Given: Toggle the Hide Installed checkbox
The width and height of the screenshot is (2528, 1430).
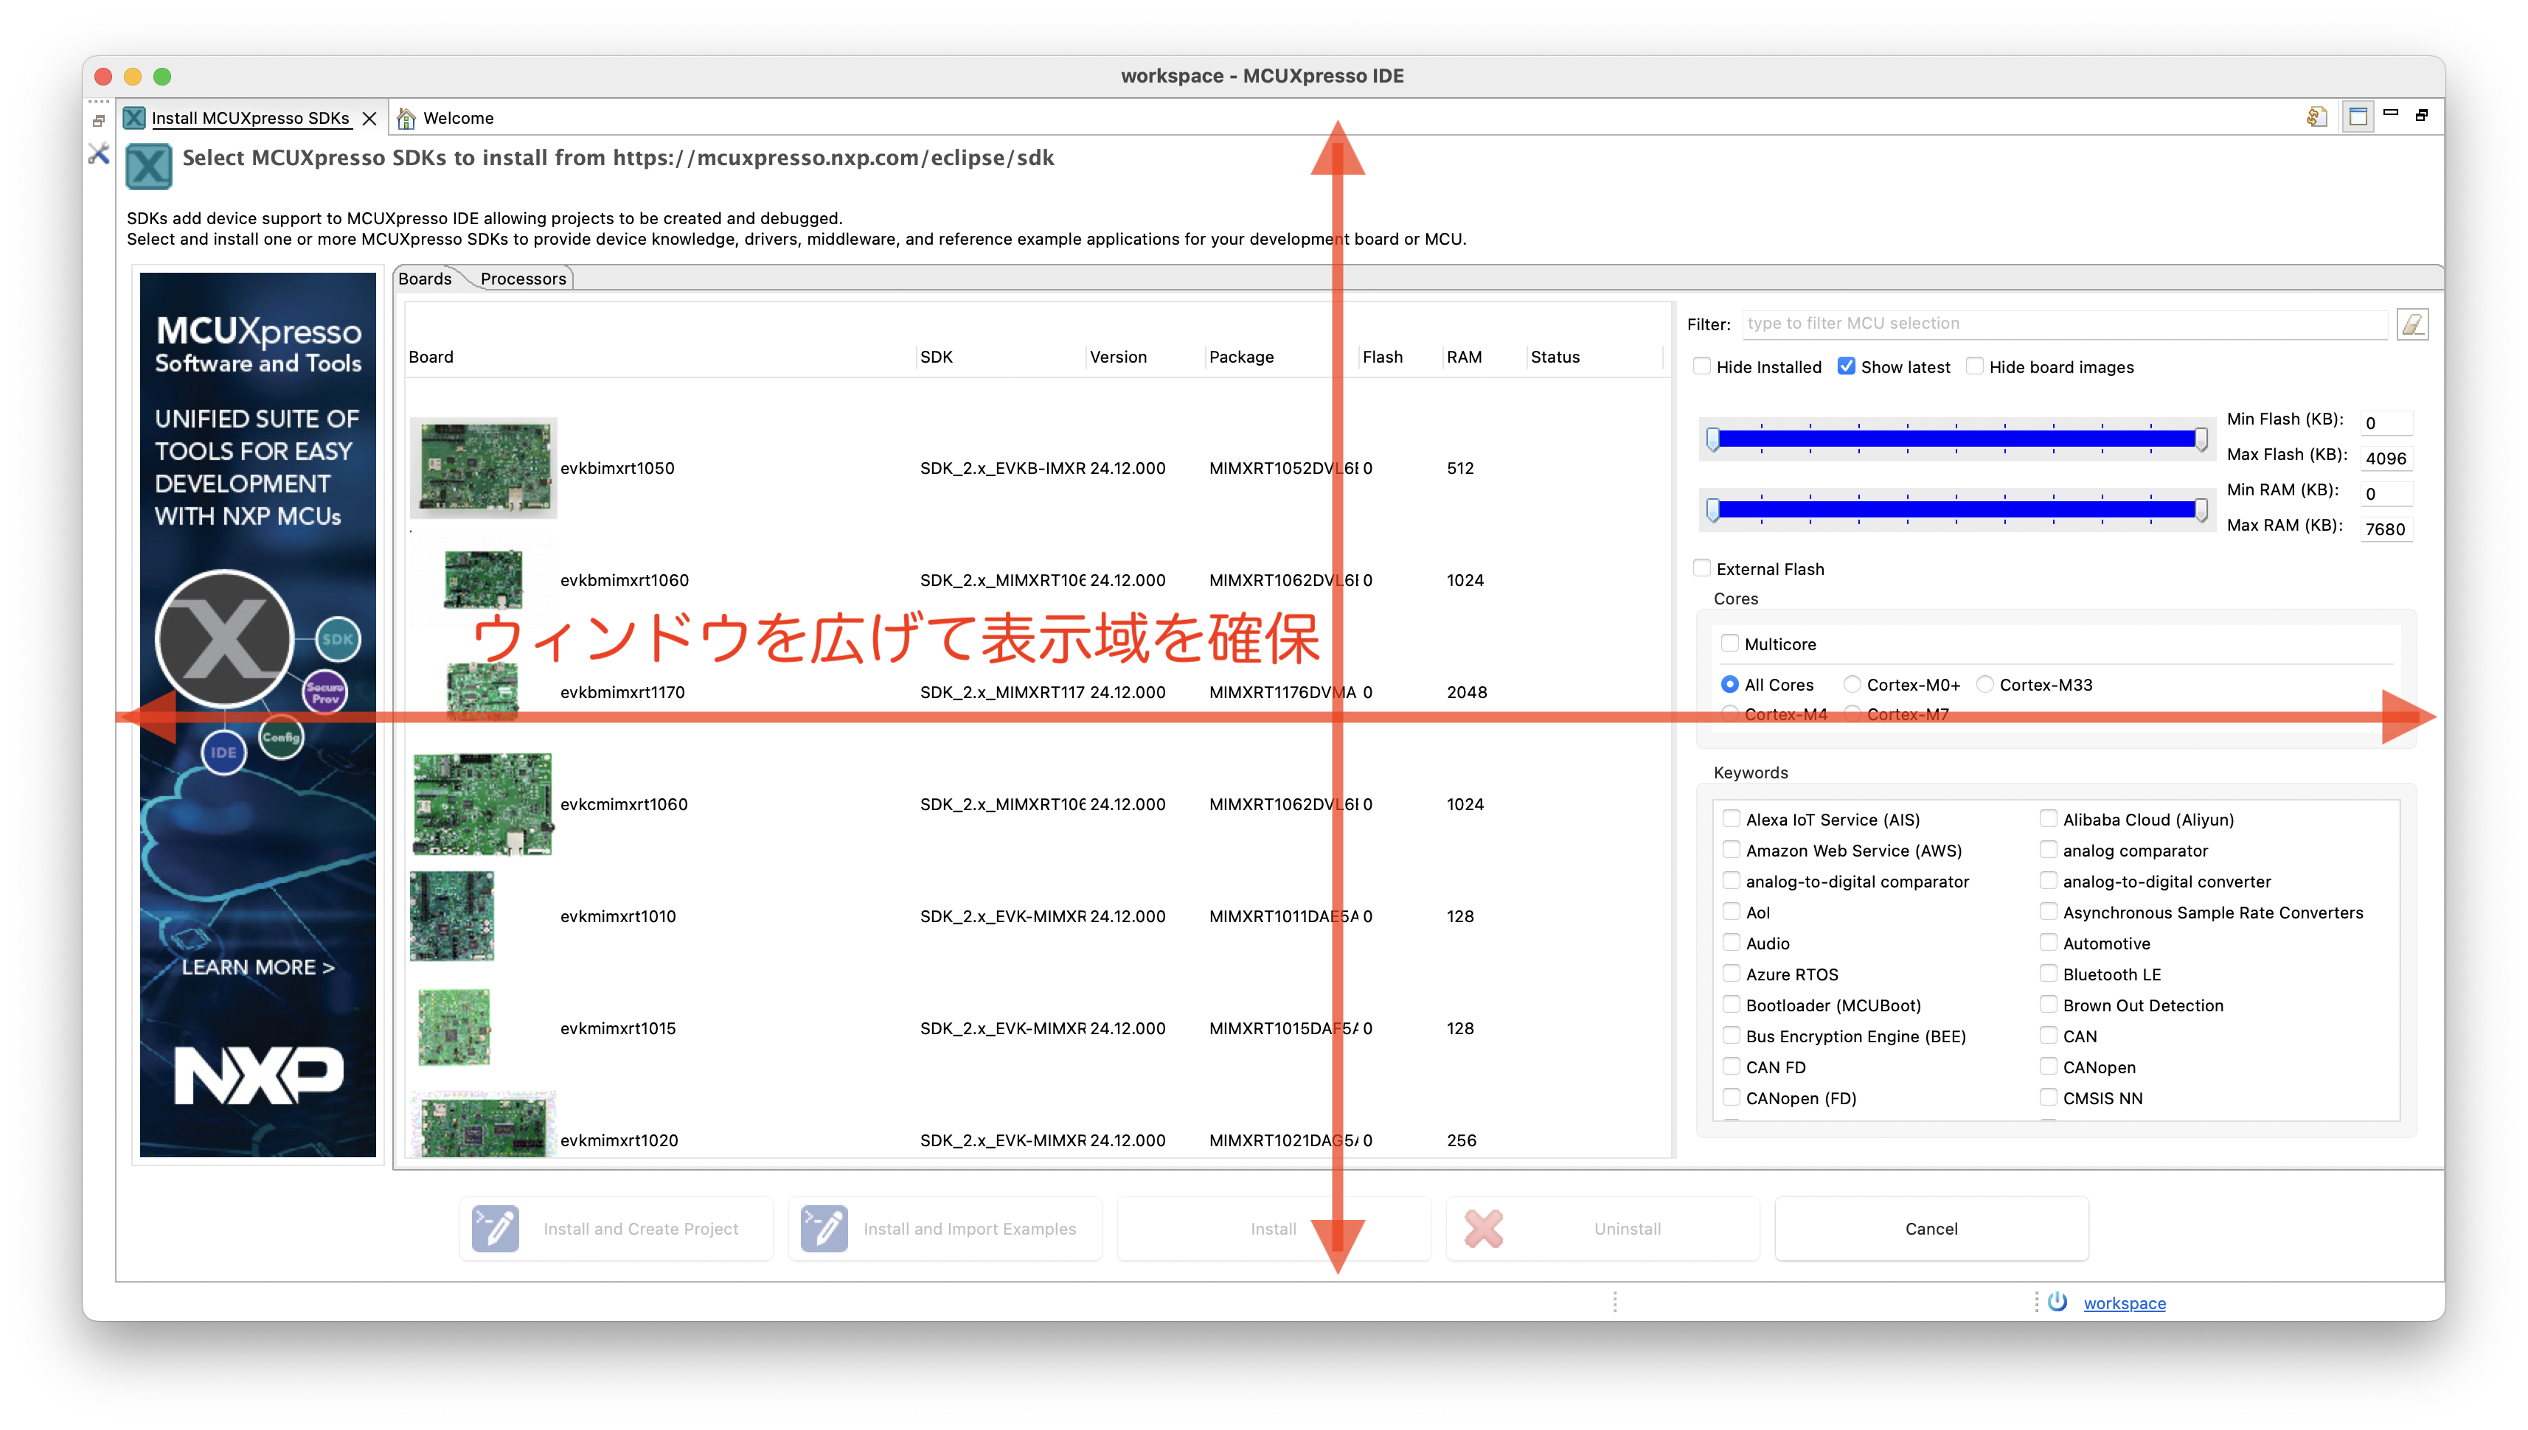Looking at the screenshot, I should point(1702,366).
